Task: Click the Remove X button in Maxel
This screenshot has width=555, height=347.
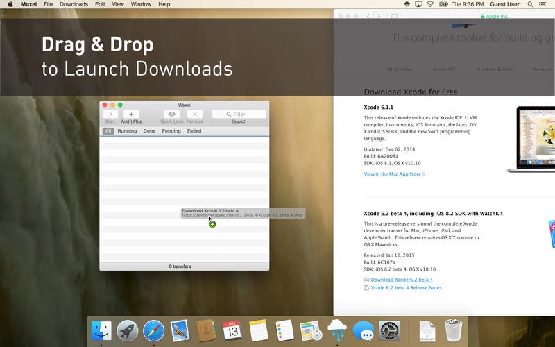Action: (195, 114)
